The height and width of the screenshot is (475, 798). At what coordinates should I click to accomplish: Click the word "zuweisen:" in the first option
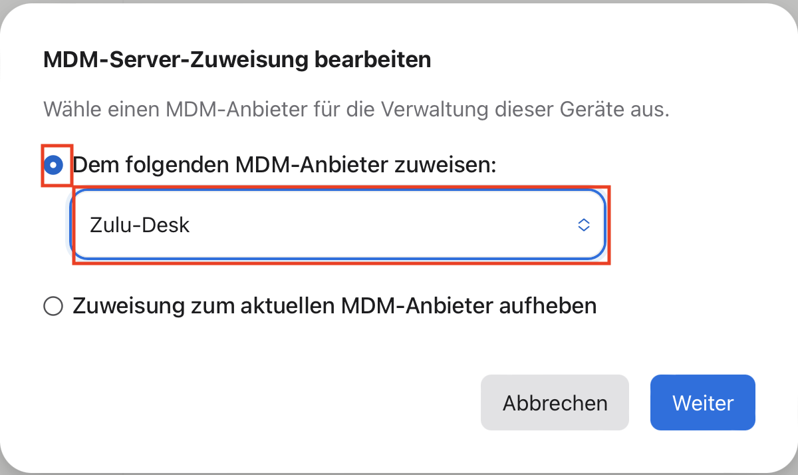(x=447, y=165)
